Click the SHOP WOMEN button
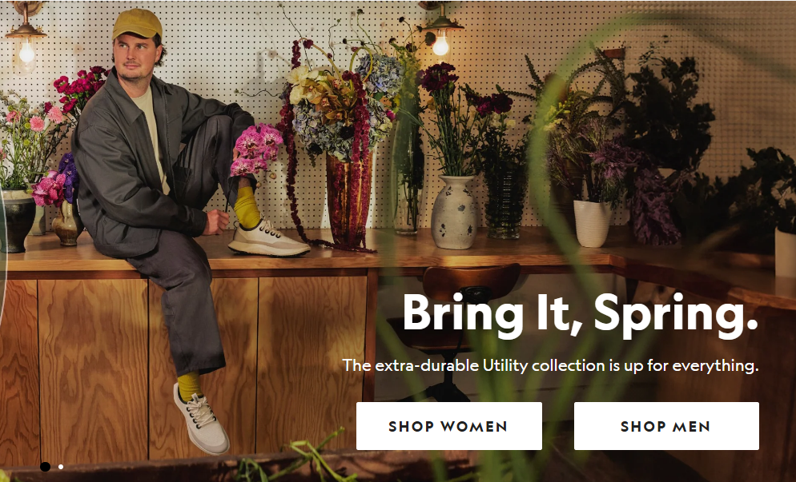796x482 pixels. click(x=448, y=426)
